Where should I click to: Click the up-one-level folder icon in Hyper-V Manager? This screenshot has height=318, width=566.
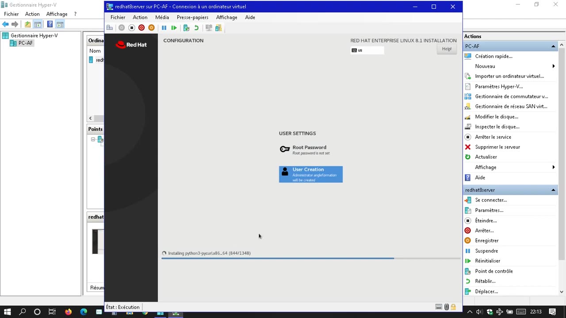(28, 24)
